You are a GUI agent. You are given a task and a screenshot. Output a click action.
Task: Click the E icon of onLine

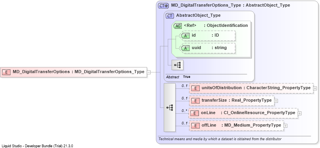tap(195, 113)
